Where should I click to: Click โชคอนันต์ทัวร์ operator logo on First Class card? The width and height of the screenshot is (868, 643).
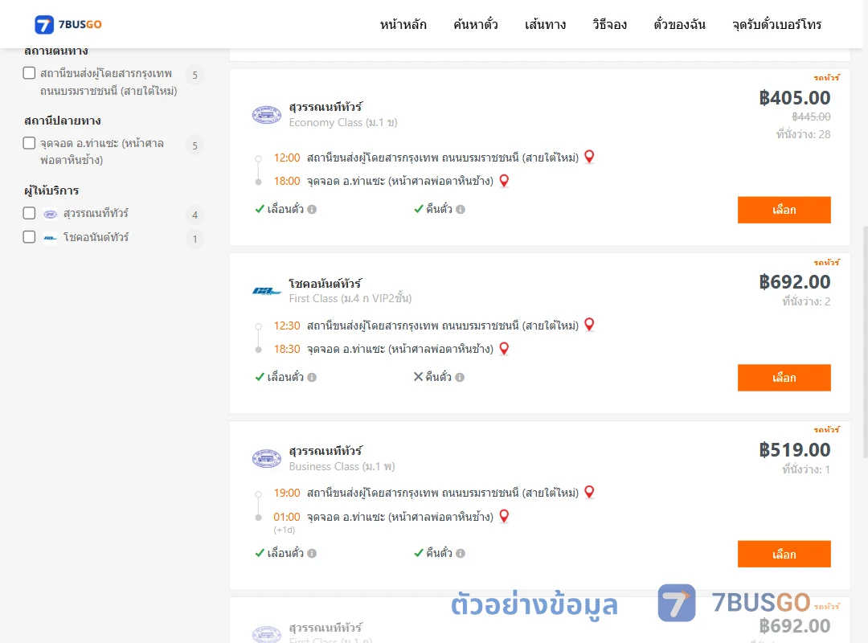pos(267,291)
